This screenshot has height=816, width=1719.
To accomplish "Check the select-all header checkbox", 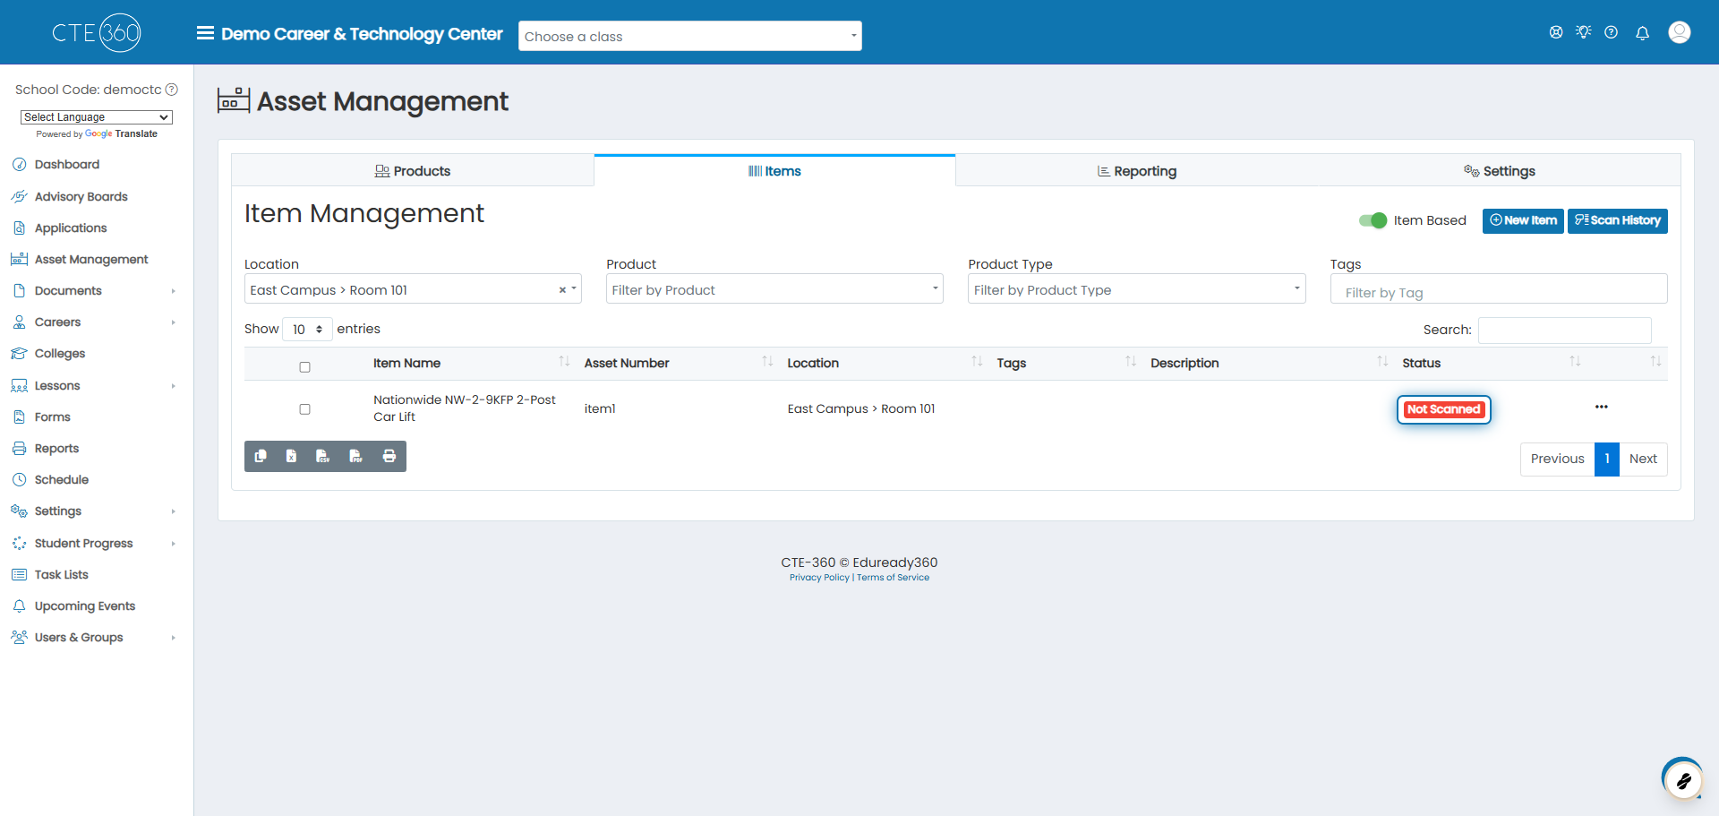I will (x=304, y=367).
